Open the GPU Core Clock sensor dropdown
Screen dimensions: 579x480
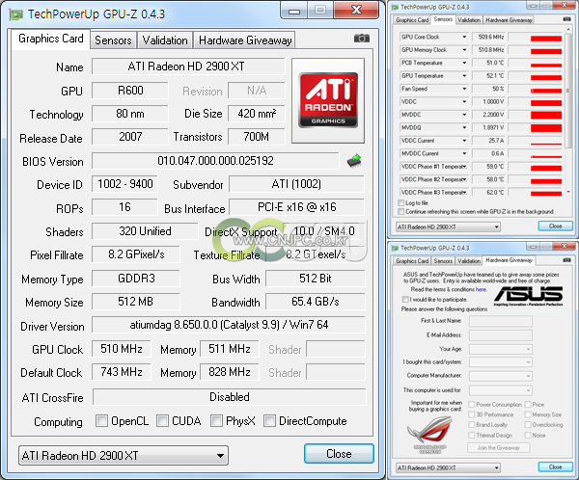click(x=464, y=37)
